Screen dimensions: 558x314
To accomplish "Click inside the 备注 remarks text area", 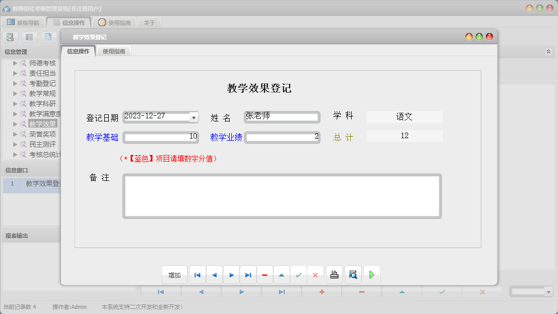I will tap(282, 196).
